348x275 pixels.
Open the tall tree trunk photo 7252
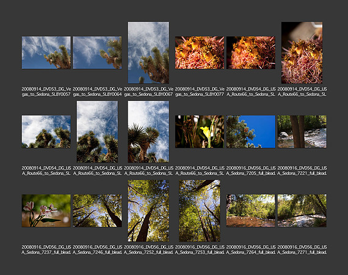pos(148,211)
